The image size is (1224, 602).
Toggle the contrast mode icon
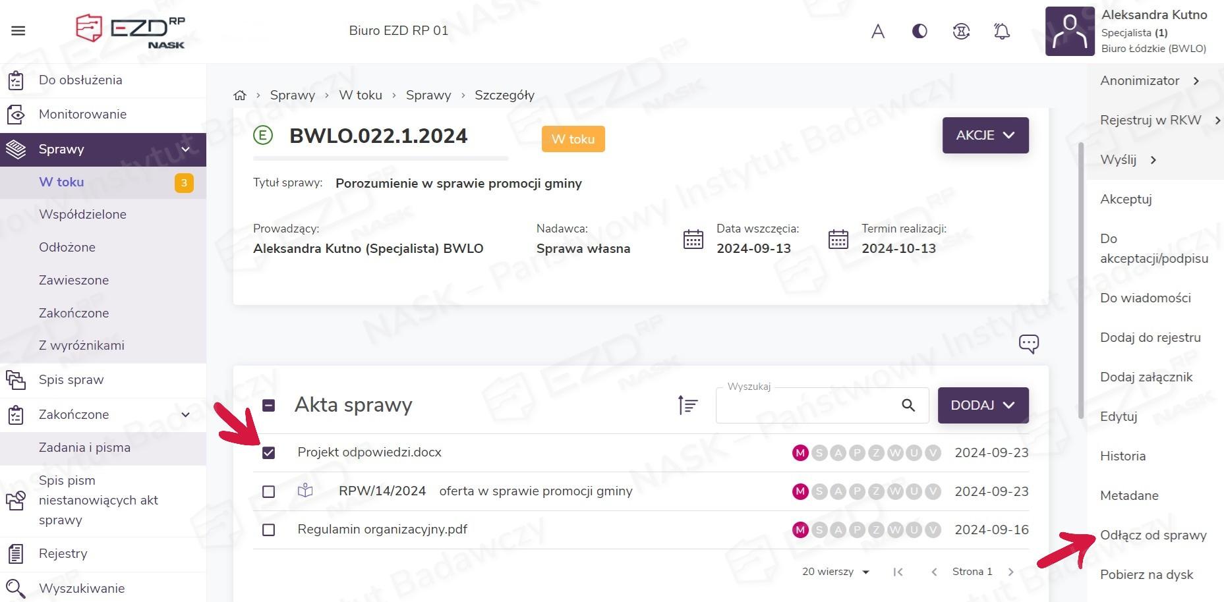(x=919, y=31)
